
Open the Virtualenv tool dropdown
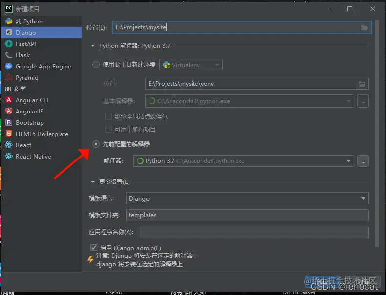[x=191, y=65]
